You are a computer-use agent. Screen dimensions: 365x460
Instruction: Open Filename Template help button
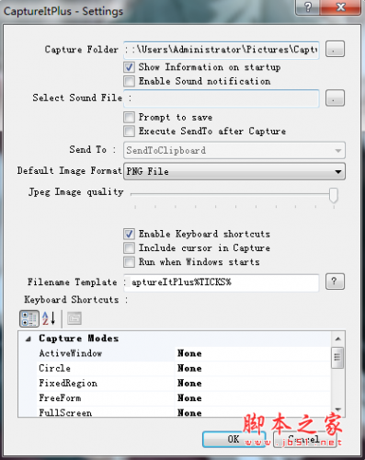click(335, 282)
